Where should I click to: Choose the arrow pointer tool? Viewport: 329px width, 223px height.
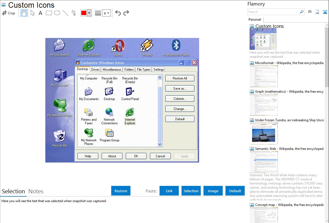32,13
